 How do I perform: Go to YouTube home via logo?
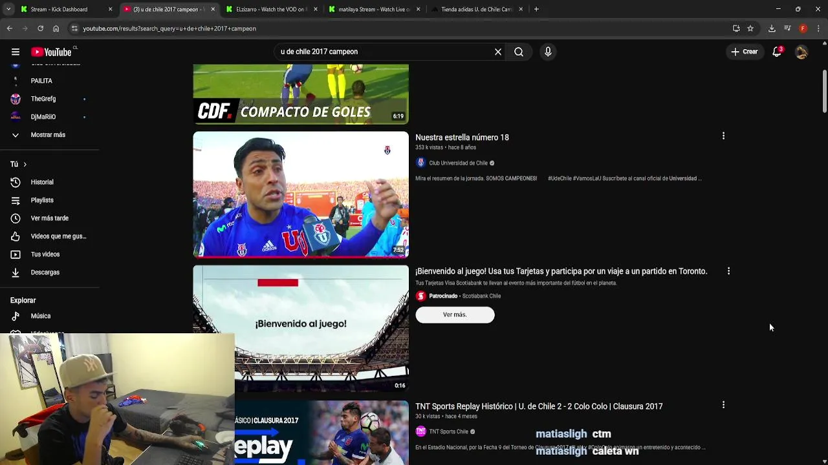(52, 52)
